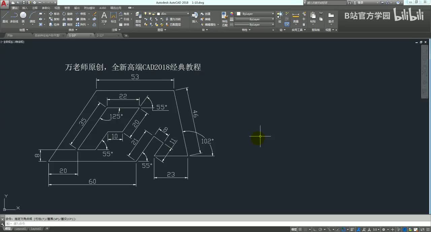Switch to the 注释 ribbon tab
This screenshot has width=431, height=232.
click(x=35, y=8)
